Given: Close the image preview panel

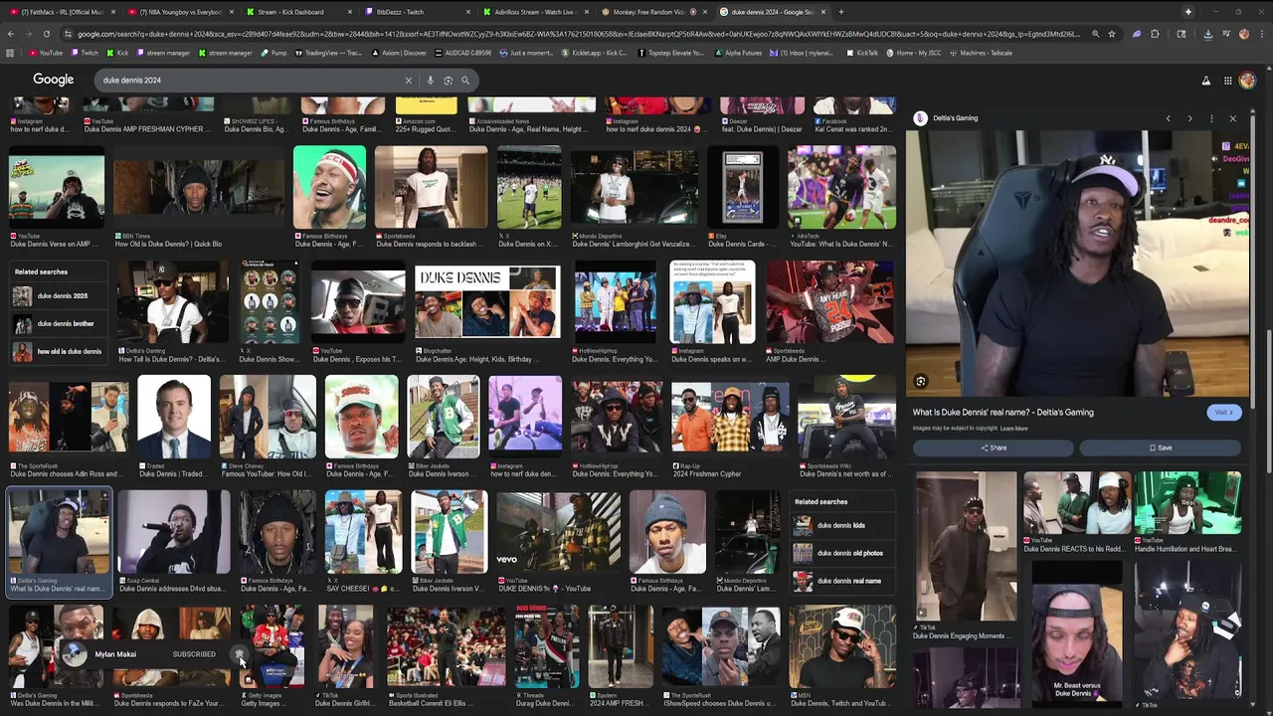Looking at the screenshot, I should coord(1233,118).
